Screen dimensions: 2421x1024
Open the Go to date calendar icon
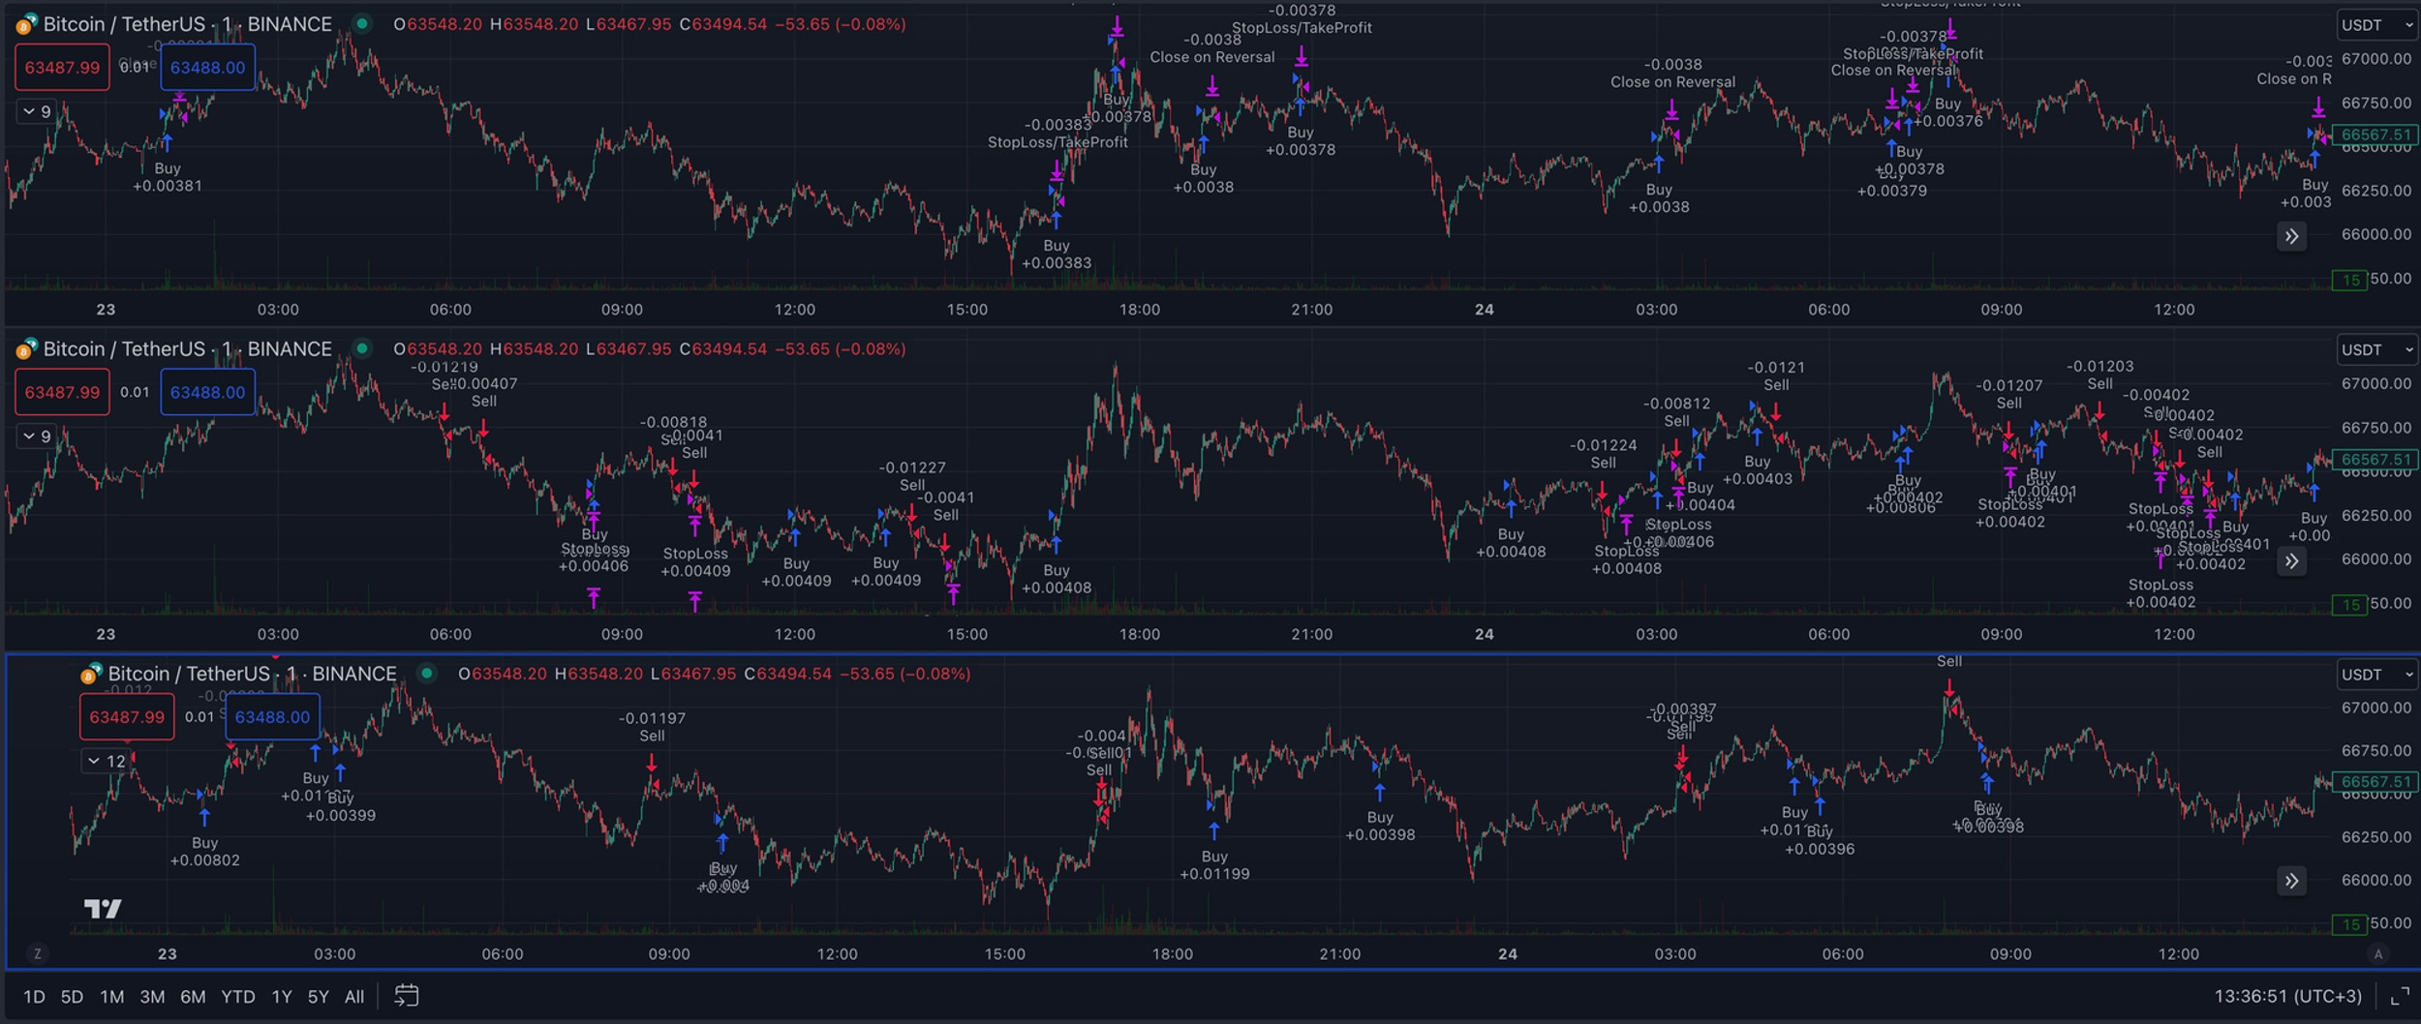click(407, 996)
